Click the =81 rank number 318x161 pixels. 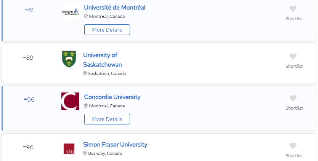[29, 10]
